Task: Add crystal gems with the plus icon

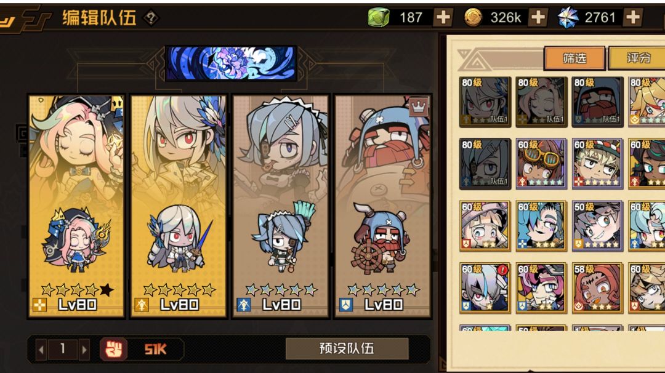Action: coord(633,17)
